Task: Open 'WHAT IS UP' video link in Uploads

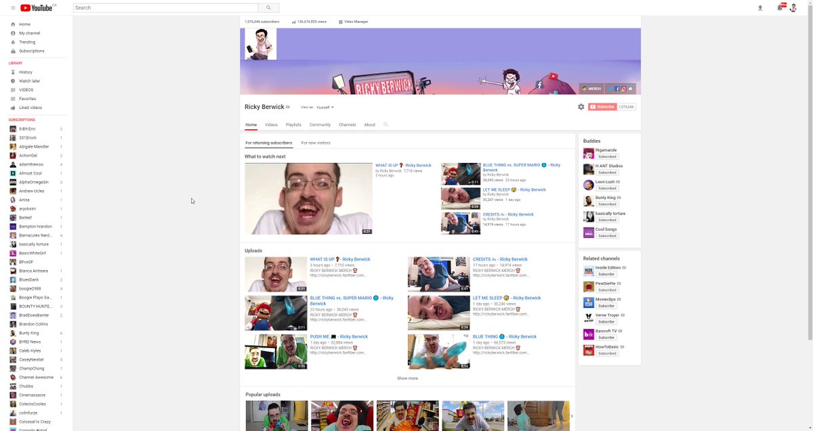Action: [x=340, y=259]
